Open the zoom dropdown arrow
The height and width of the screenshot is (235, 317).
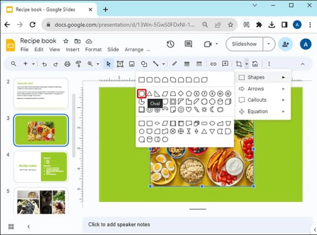[98, 64]
